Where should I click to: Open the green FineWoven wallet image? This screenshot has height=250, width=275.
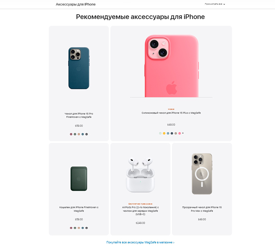(79, 178)
